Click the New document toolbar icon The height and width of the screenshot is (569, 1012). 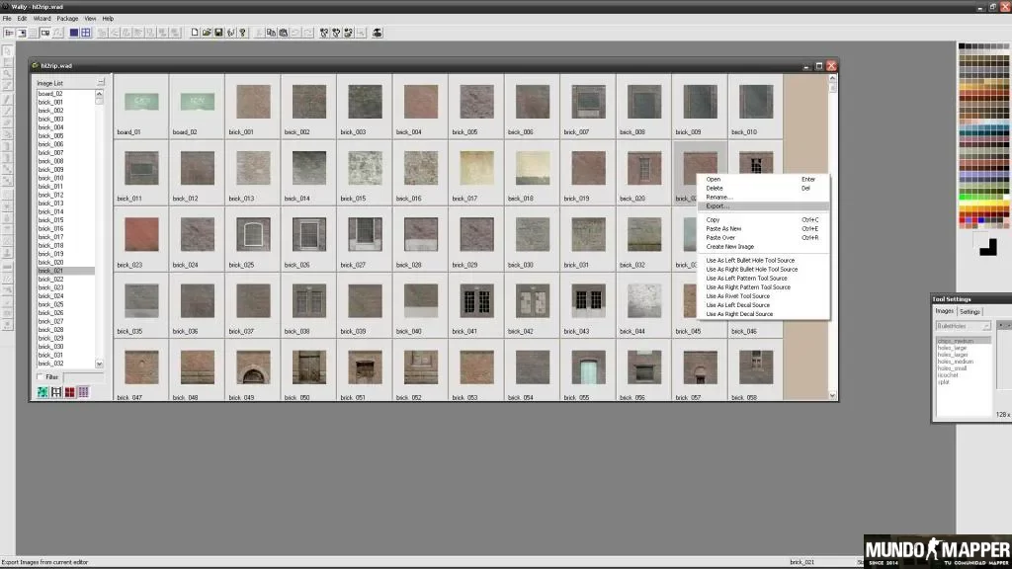point(195,33)
